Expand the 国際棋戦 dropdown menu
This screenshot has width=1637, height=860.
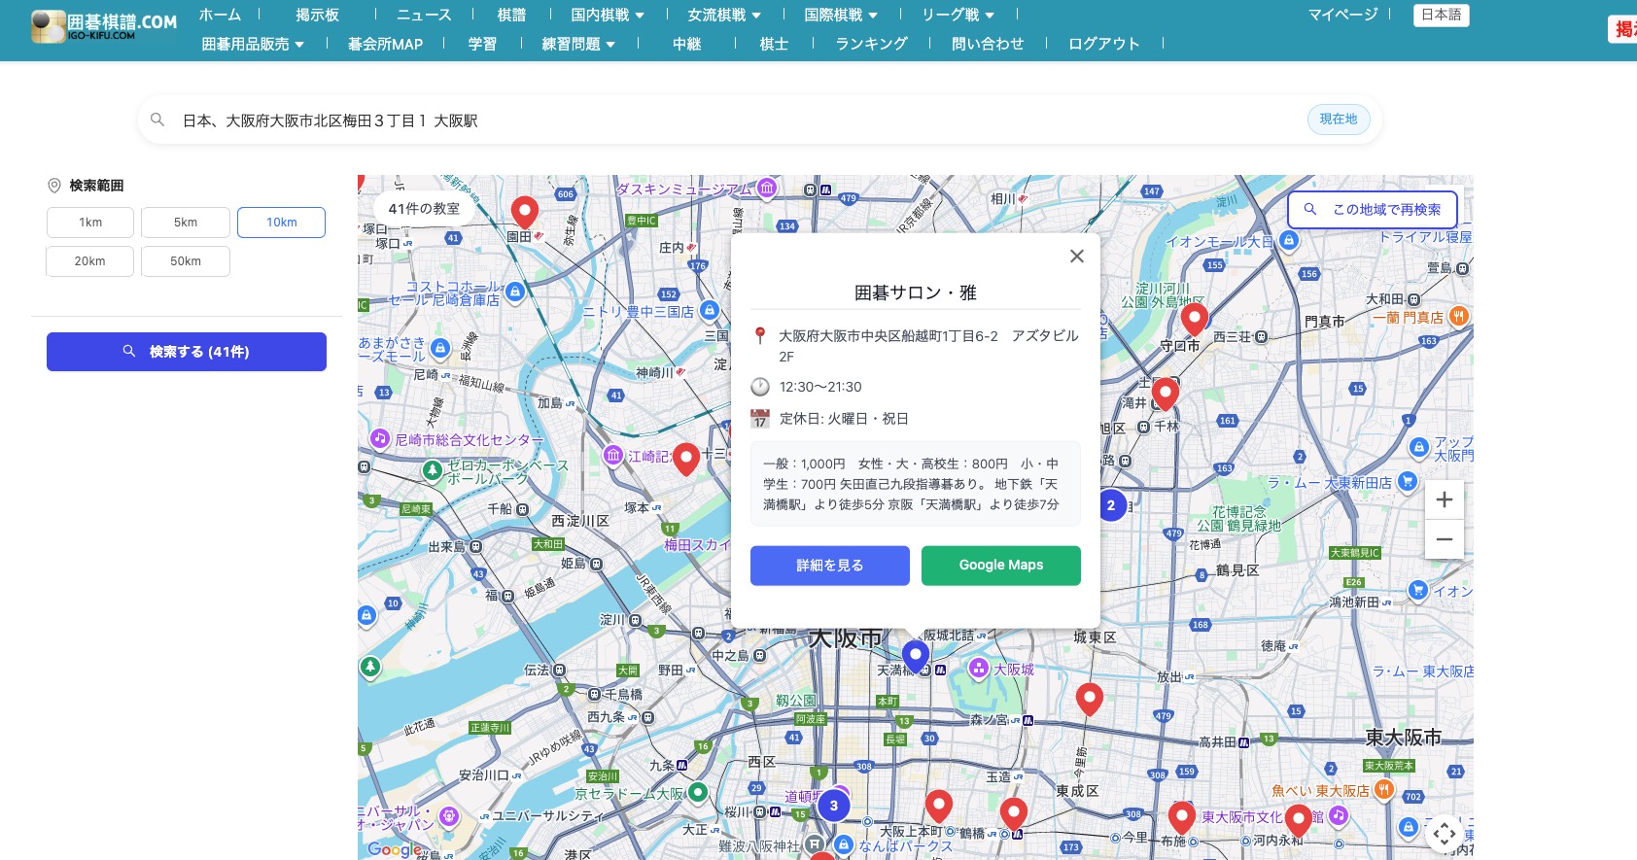click(841, 15)
